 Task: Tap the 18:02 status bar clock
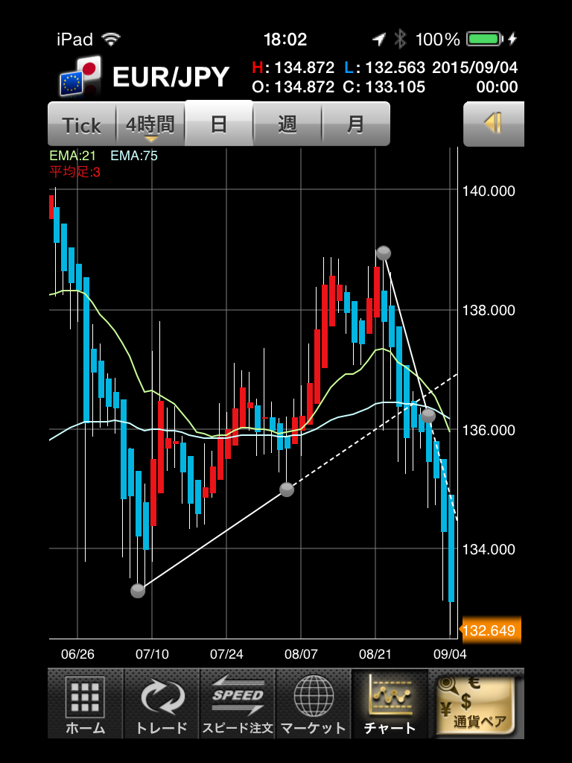point(285,39)
